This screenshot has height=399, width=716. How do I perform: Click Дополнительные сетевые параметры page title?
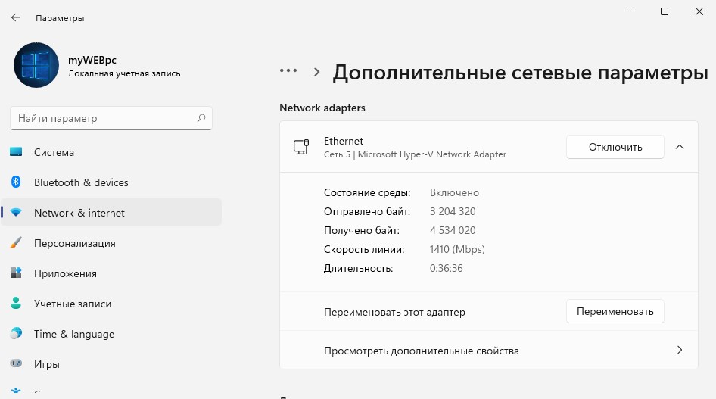pyautogui.click(x=521, y=73)
